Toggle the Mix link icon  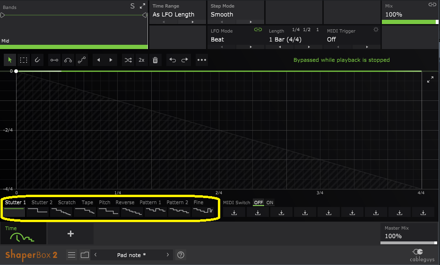[x=432, y=4]
